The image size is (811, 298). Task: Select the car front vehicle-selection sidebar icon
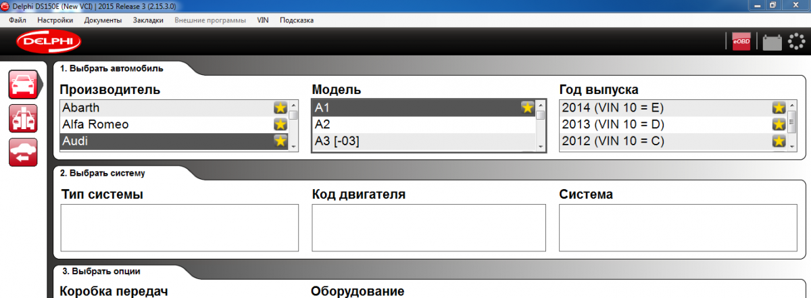(23, 84)
